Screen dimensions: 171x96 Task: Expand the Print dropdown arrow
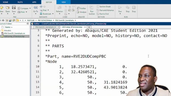[x=26, y=12]
